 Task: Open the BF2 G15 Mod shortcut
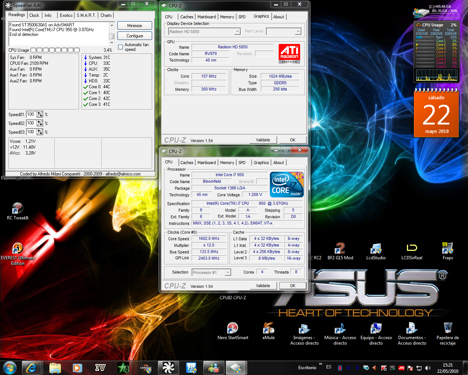tap(340, 249)
